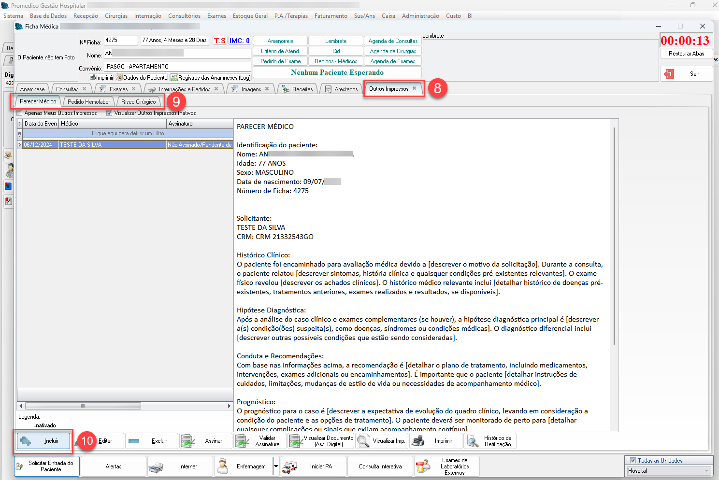Click the Imprimir printer icon at bottom
The width and height of the screenshot is (719, 480).
tap(435, 441)
